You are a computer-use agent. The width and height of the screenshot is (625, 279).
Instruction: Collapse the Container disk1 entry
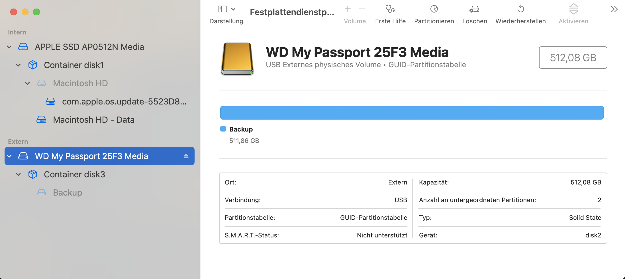click(19, 65)
